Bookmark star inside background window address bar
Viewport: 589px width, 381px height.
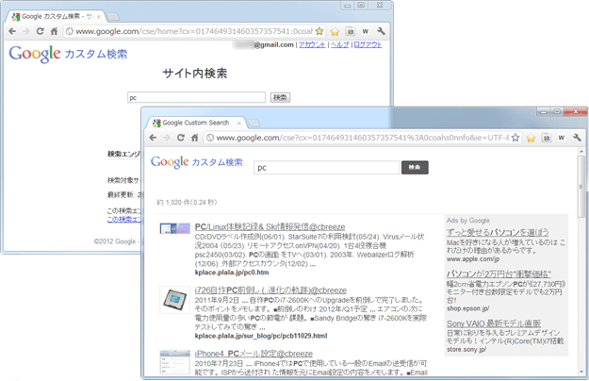[319, 31]
